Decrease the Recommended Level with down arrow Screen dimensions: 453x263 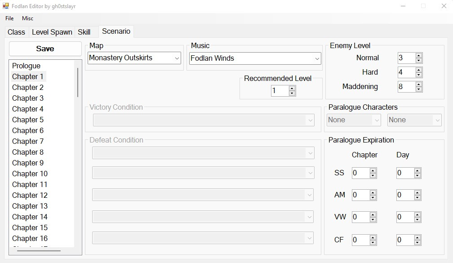pyautogui.click(x=292, y=94)
